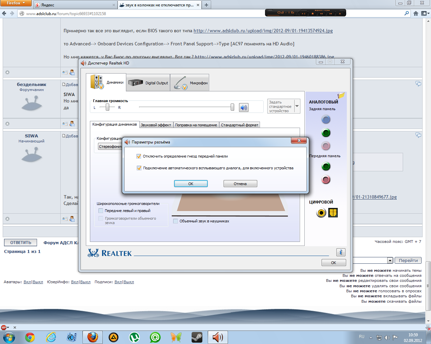This screenshot has height=344, width=431.
Task: Open Firefox menu button
Action: tap(16, 3)
